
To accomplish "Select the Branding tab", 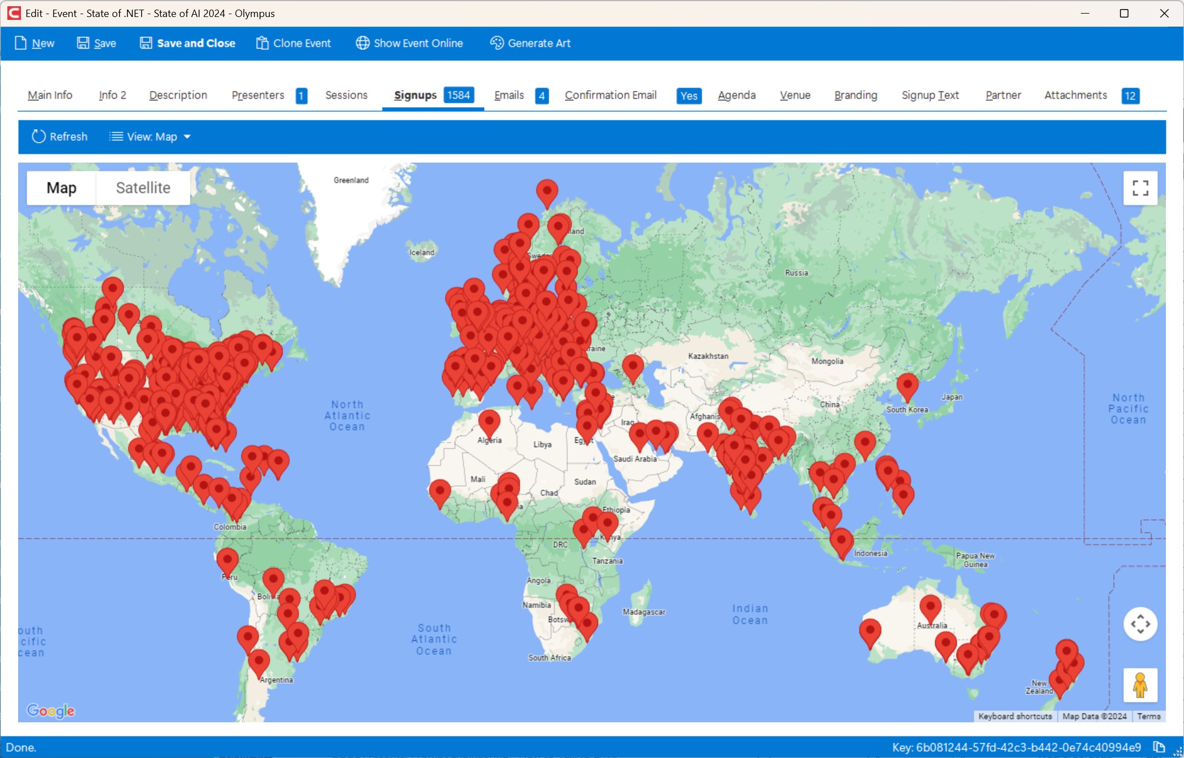I will (855, 95).
